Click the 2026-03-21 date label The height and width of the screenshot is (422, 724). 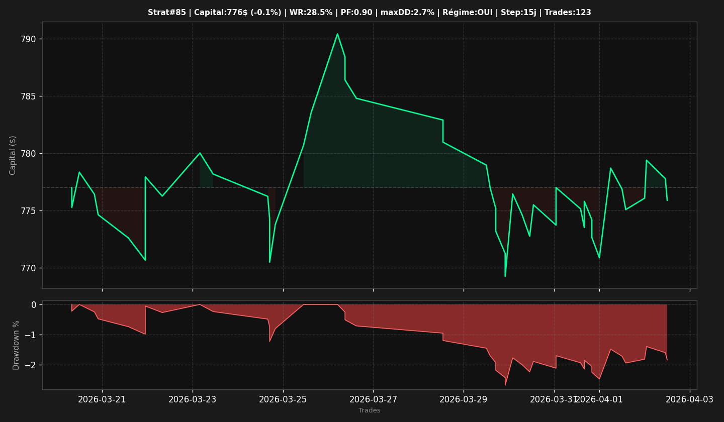(x=102, y=399)
